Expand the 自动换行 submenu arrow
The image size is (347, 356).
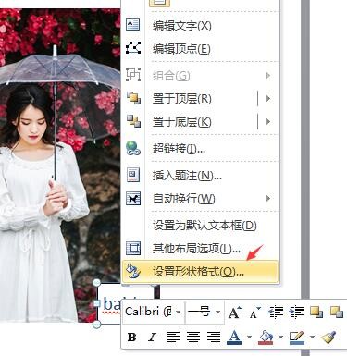click(x=268, y=198)
